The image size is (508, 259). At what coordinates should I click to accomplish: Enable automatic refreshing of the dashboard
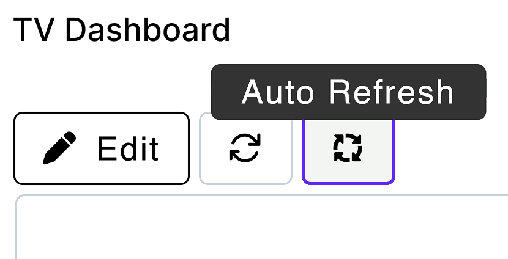coord(348,148)
